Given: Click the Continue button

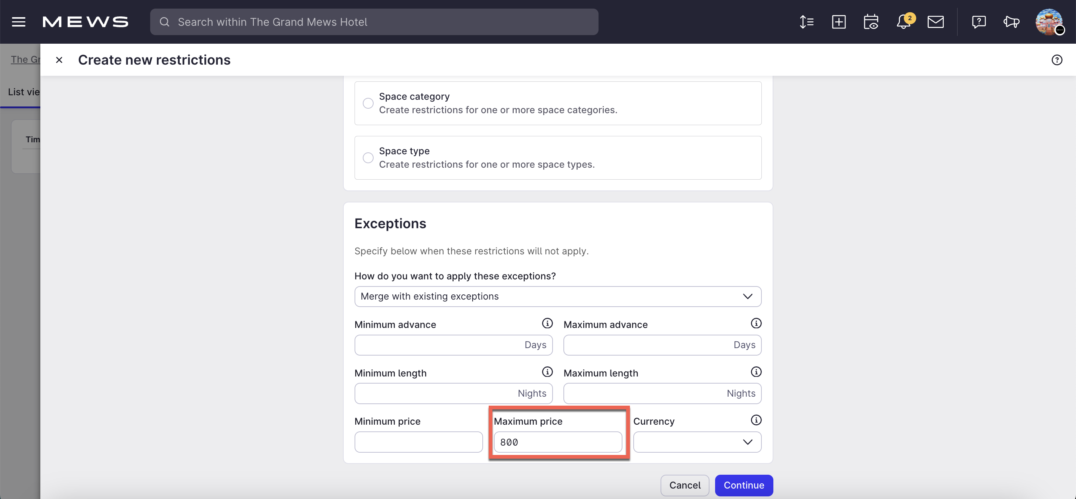Looking at the screenshot, I should (x=743, y=486).
